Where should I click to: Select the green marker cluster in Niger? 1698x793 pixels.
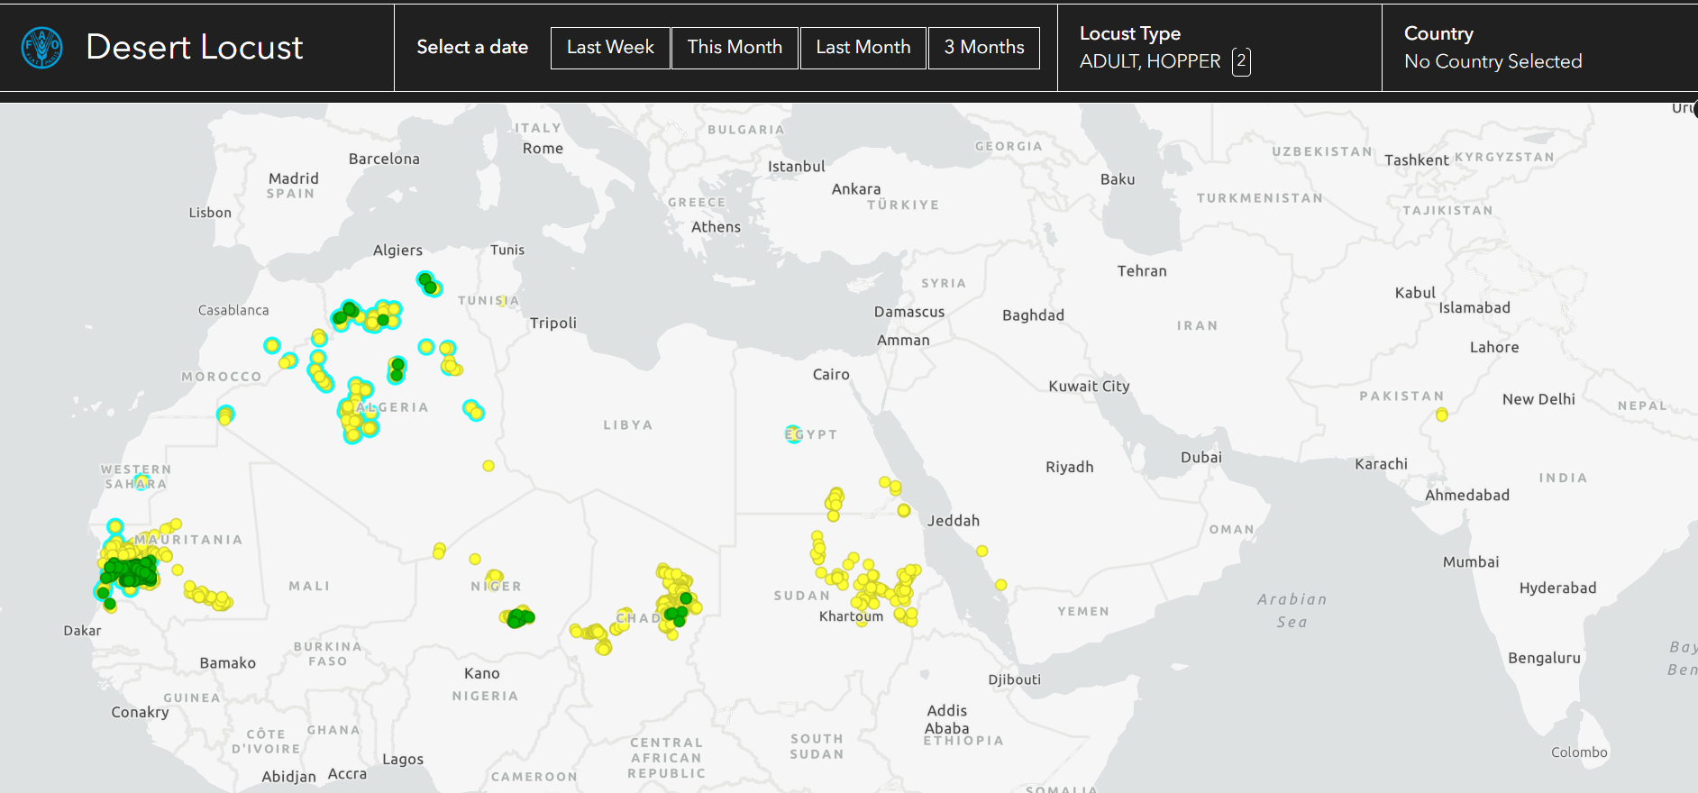pyautogui.click(x=517, y=618)
